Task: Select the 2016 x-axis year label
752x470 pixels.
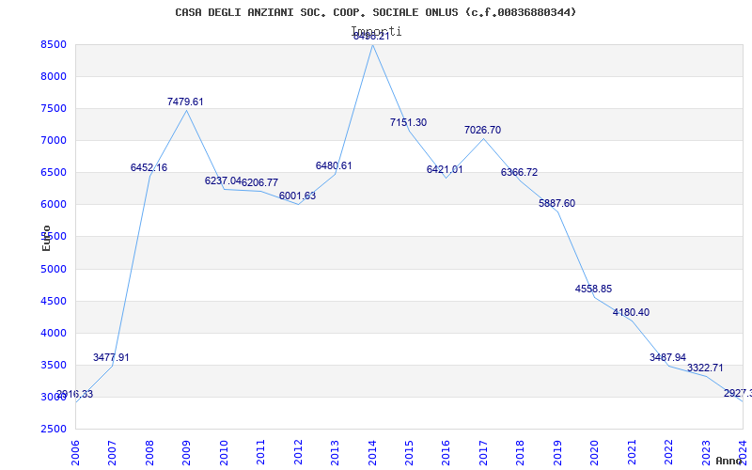Action: [x=446, y=452]
